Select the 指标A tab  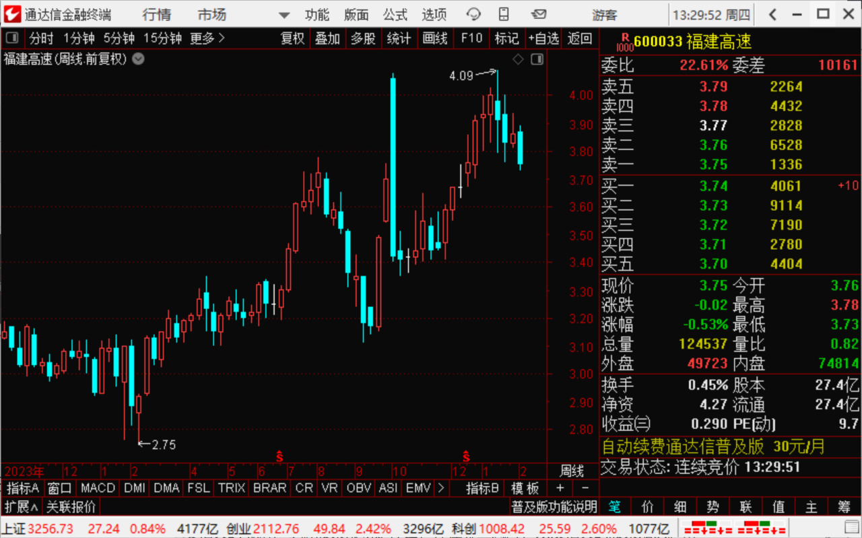pyautogui.click(x=23, y=487)
